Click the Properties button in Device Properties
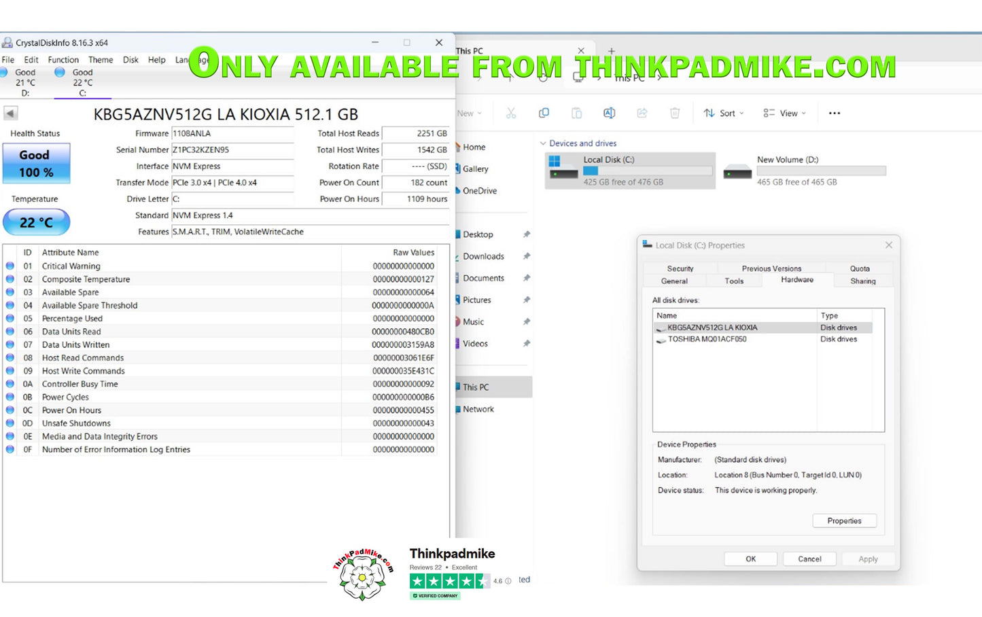This screenshot has height=617, width=982. (844, 521)
